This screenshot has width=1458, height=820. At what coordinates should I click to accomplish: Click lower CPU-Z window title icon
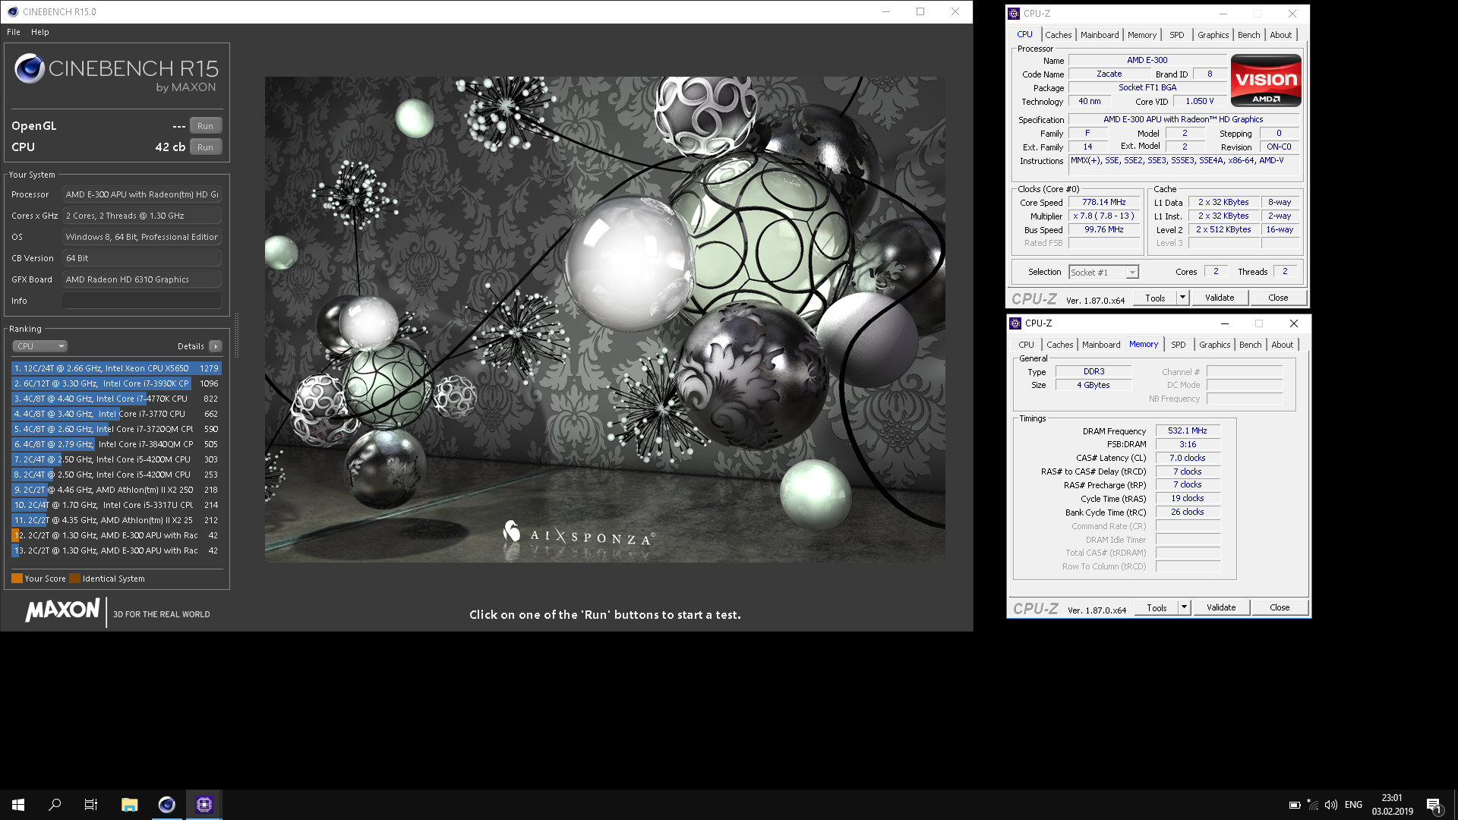pos(1015,323)
